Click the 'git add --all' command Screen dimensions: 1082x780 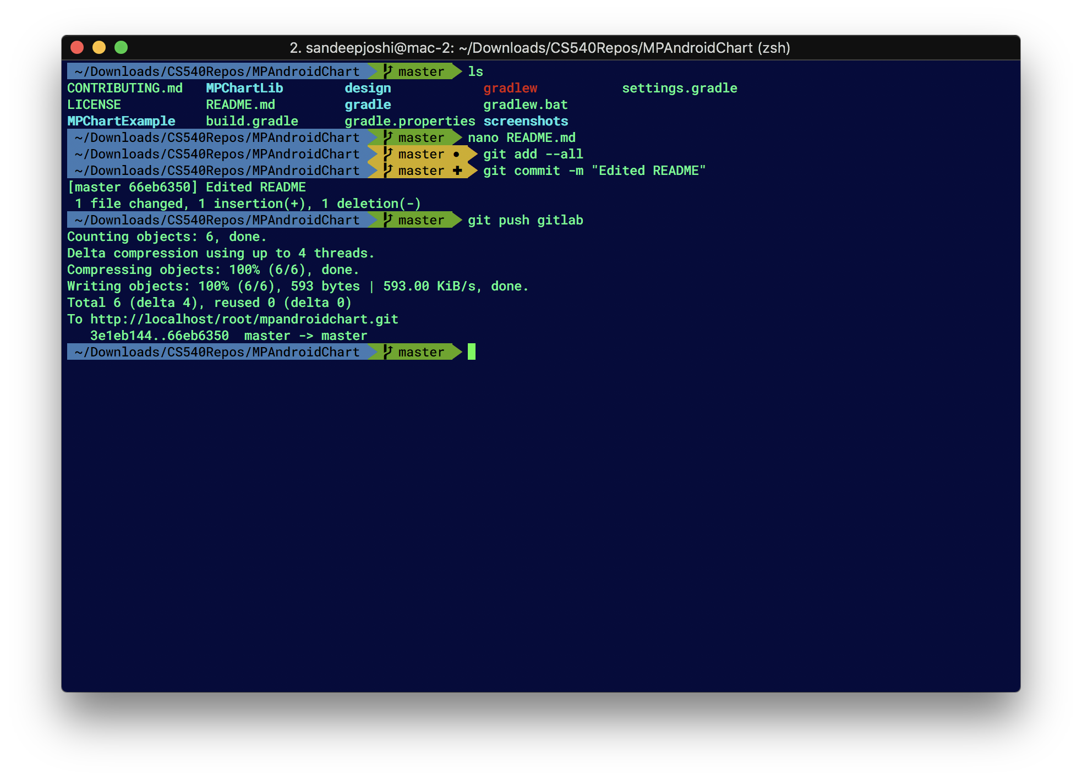point(533,154)
